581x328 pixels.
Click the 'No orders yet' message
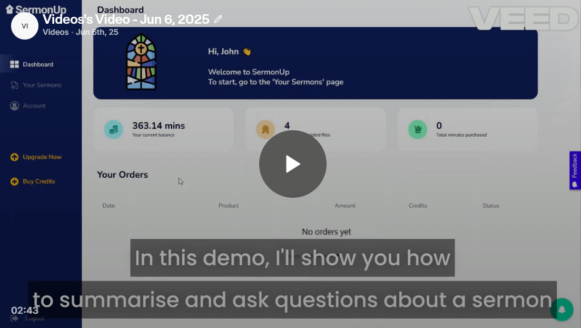(327, 232)
